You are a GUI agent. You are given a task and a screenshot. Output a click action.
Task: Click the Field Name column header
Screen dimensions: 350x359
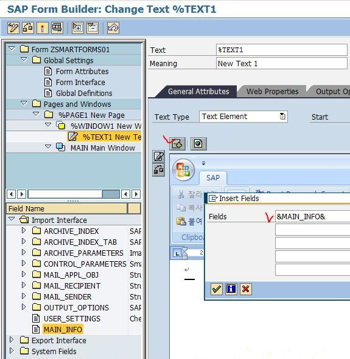click(67, 208)
